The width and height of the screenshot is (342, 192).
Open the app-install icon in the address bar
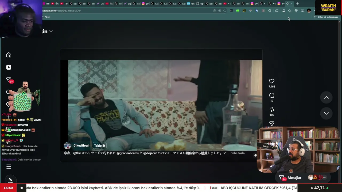[x=215, y=11]
